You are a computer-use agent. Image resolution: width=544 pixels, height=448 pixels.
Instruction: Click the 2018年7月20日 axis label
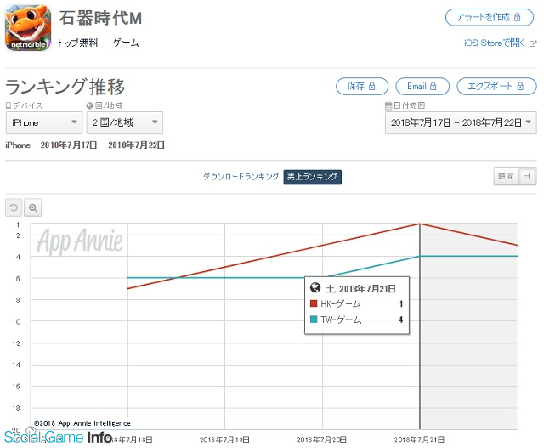321,439
